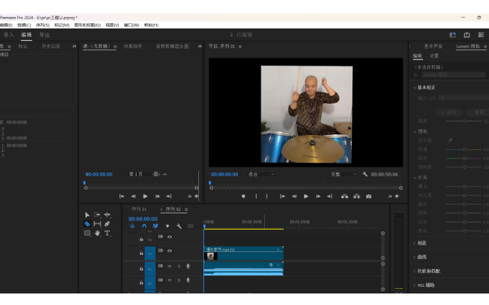Image resolution: width=489 pixels, height=305 pixels.
Task: Click quick export share icon
Action: [467, 35]
